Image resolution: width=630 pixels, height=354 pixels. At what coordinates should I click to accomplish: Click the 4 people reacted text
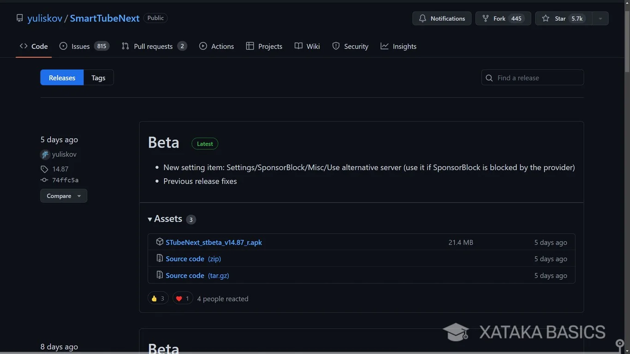[223, 299]
